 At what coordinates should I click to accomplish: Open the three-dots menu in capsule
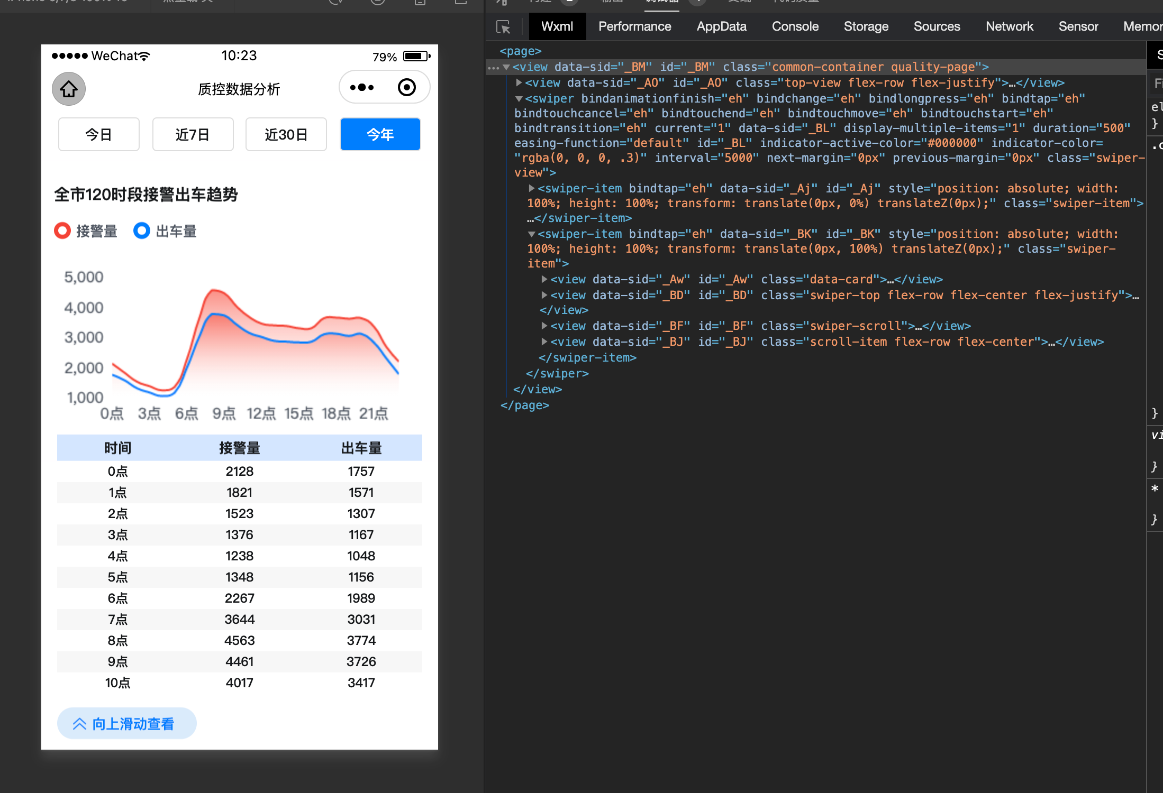tap(362, 87)
